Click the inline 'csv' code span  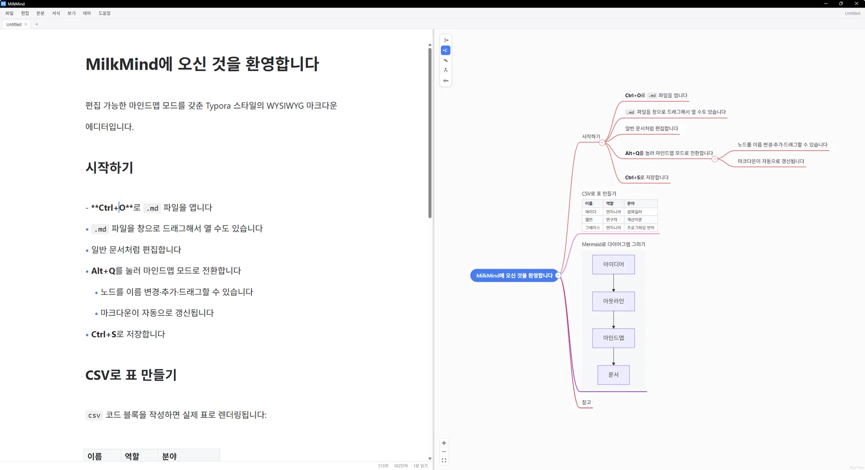pyautogui.click(x=94, y=415)
